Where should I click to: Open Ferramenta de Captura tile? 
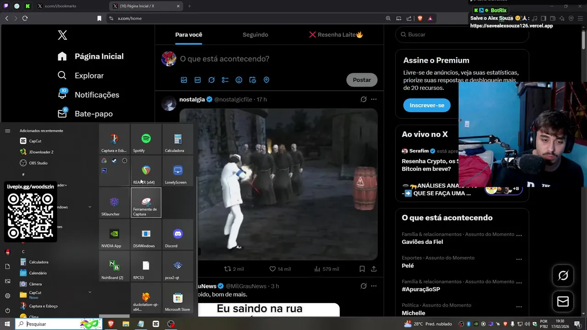(x=146, y=203)
